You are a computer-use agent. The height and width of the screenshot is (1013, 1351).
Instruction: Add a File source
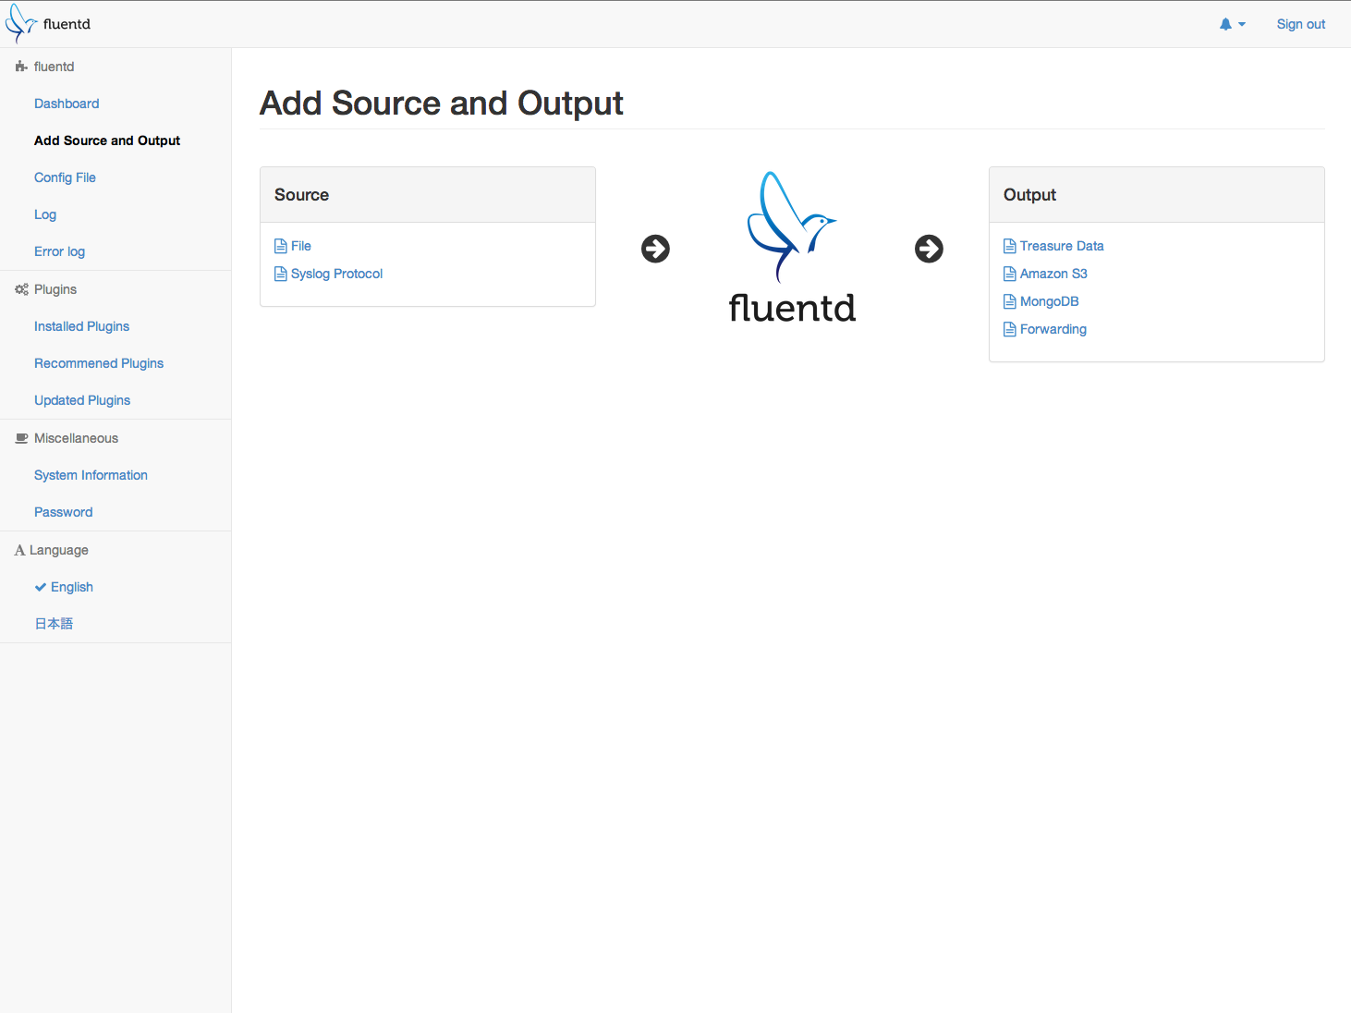(x=301, y=246)
